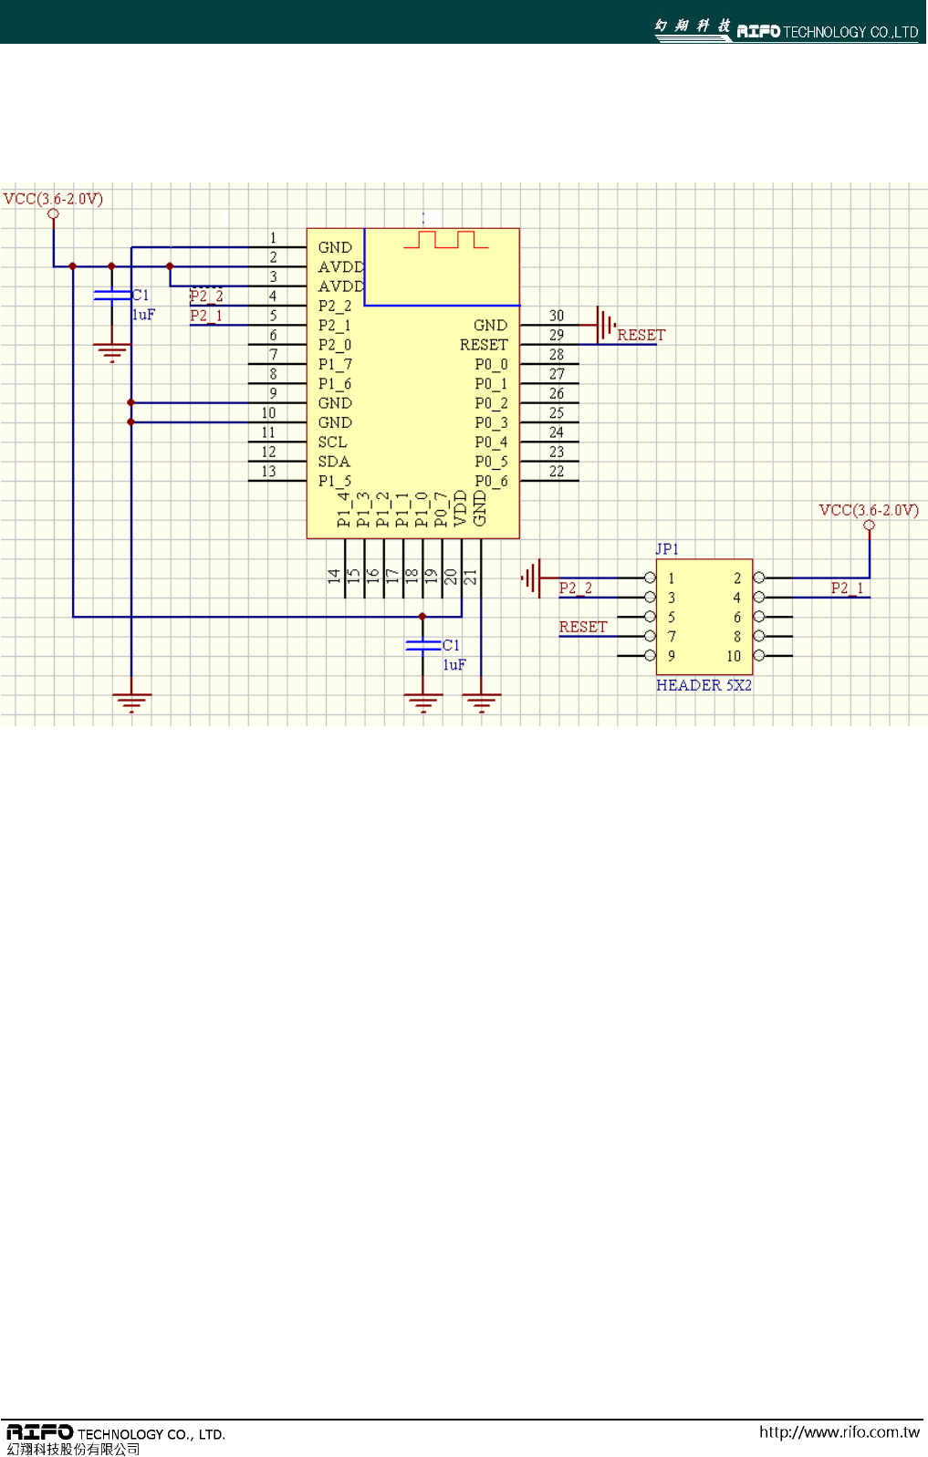Image resolution: width=928 pixels, height=1457 pixels.
Task: Click pin number '30' on the chip
Action: (557, 316)
